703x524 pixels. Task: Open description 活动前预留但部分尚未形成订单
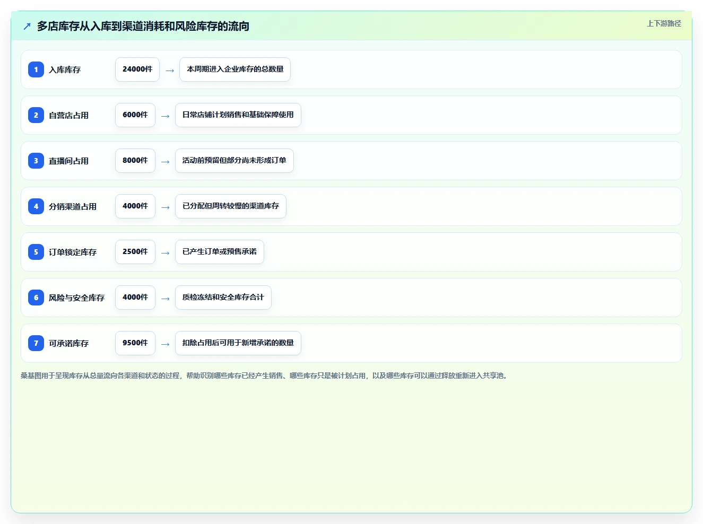point(235,161)
